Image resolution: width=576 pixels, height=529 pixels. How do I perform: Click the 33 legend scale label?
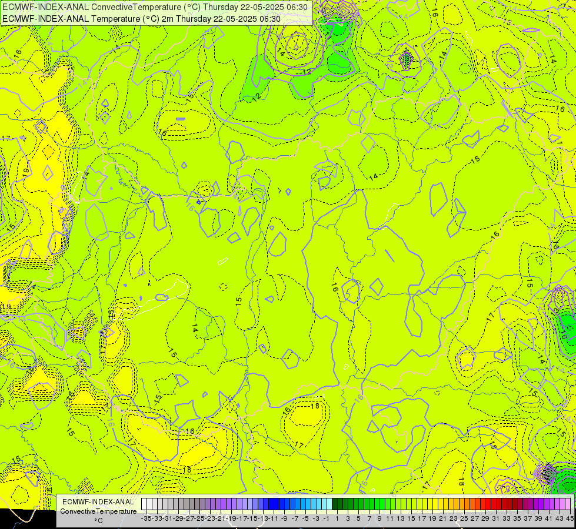pos(507,519)
